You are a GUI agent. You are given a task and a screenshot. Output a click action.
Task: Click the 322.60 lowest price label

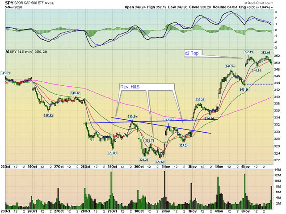tap(160, 162)
